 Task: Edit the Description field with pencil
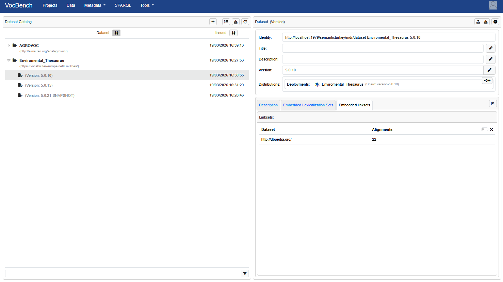coord(490,59)
